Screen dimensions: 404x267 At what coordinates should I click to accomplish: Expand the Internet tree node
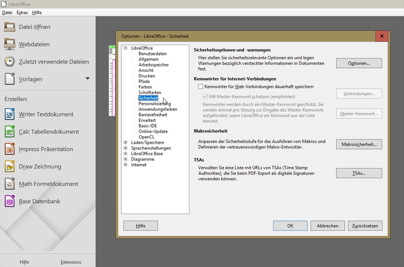pos(126,164)
